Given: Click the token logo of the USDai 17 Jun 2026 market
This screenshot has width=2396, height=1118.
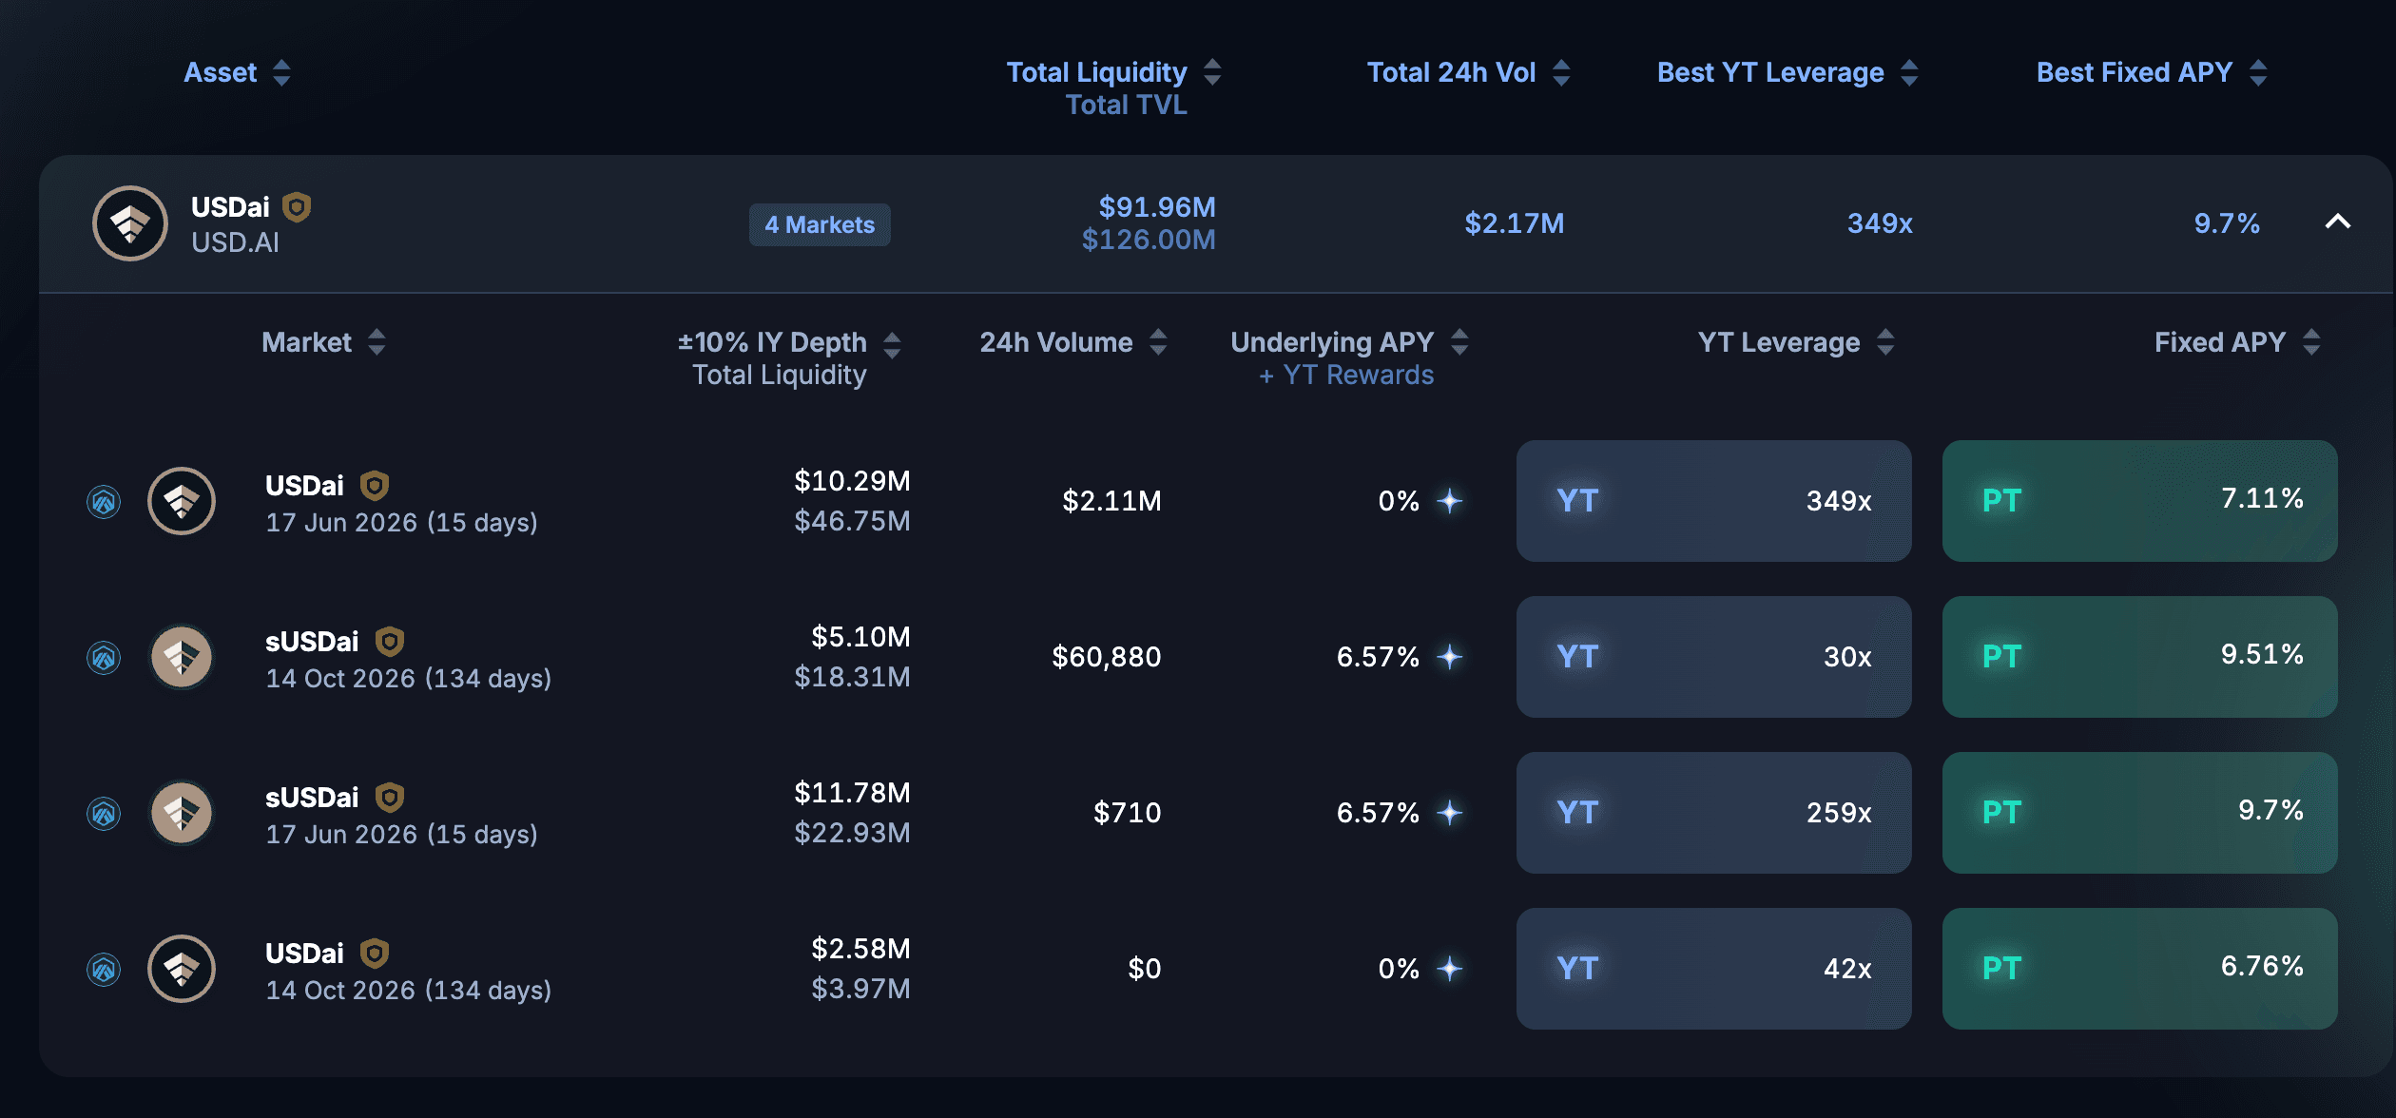Looking at the screenshot, I should pyautogui.click(x=182, y=501).
